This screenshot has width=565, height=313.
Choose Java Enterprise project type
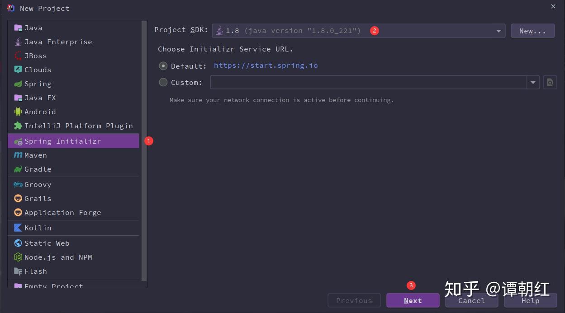click(73, 42)
